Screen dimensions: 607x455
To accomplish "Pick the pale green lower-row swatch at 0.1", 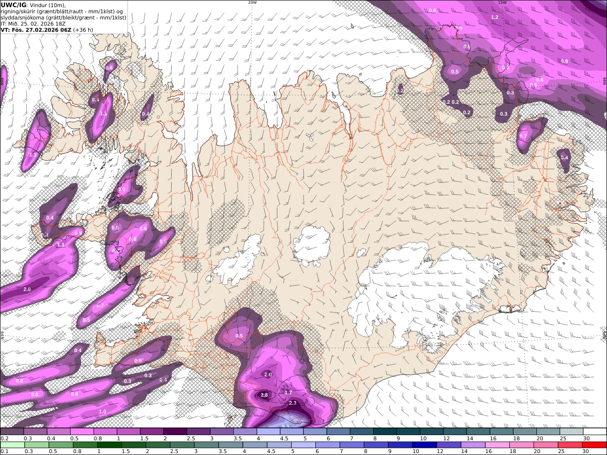I will pyautogui.click(x=12, y=445).
